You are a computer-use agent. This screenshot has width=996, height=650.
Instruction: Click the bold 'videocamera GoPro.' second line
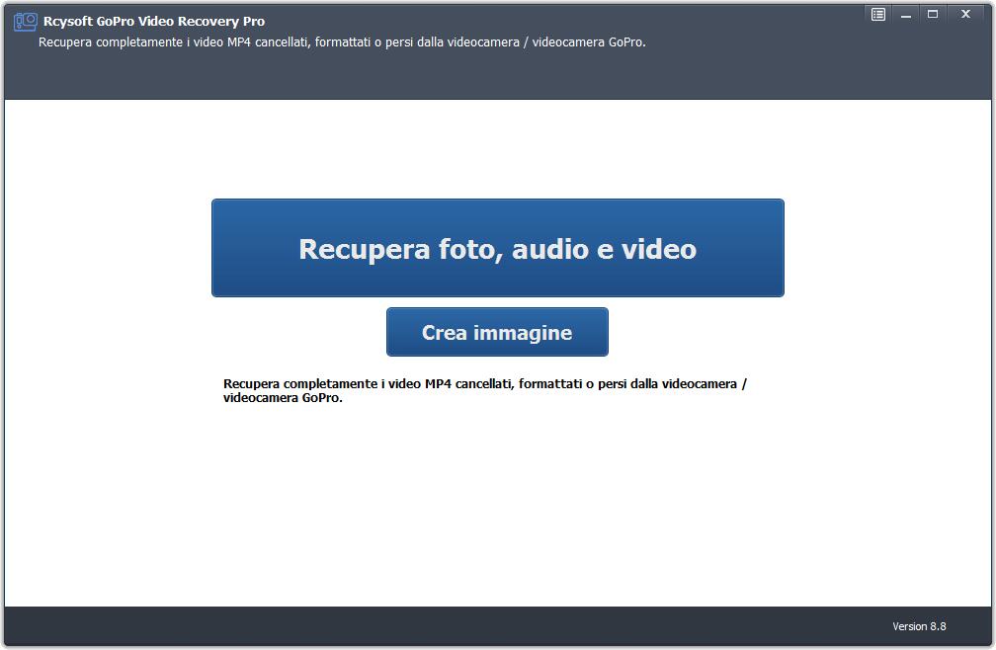[283, 398]
